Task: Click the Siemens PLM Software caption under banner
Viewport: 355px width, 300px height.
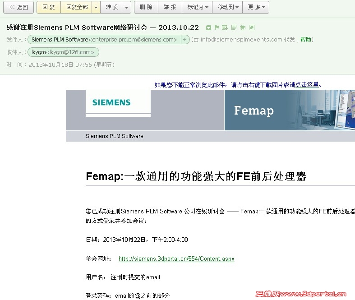Action: click(x=114, y=136)
